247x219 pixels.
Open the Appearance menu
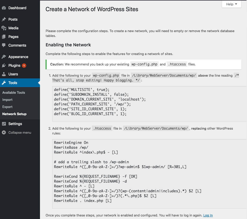(18, 57)
